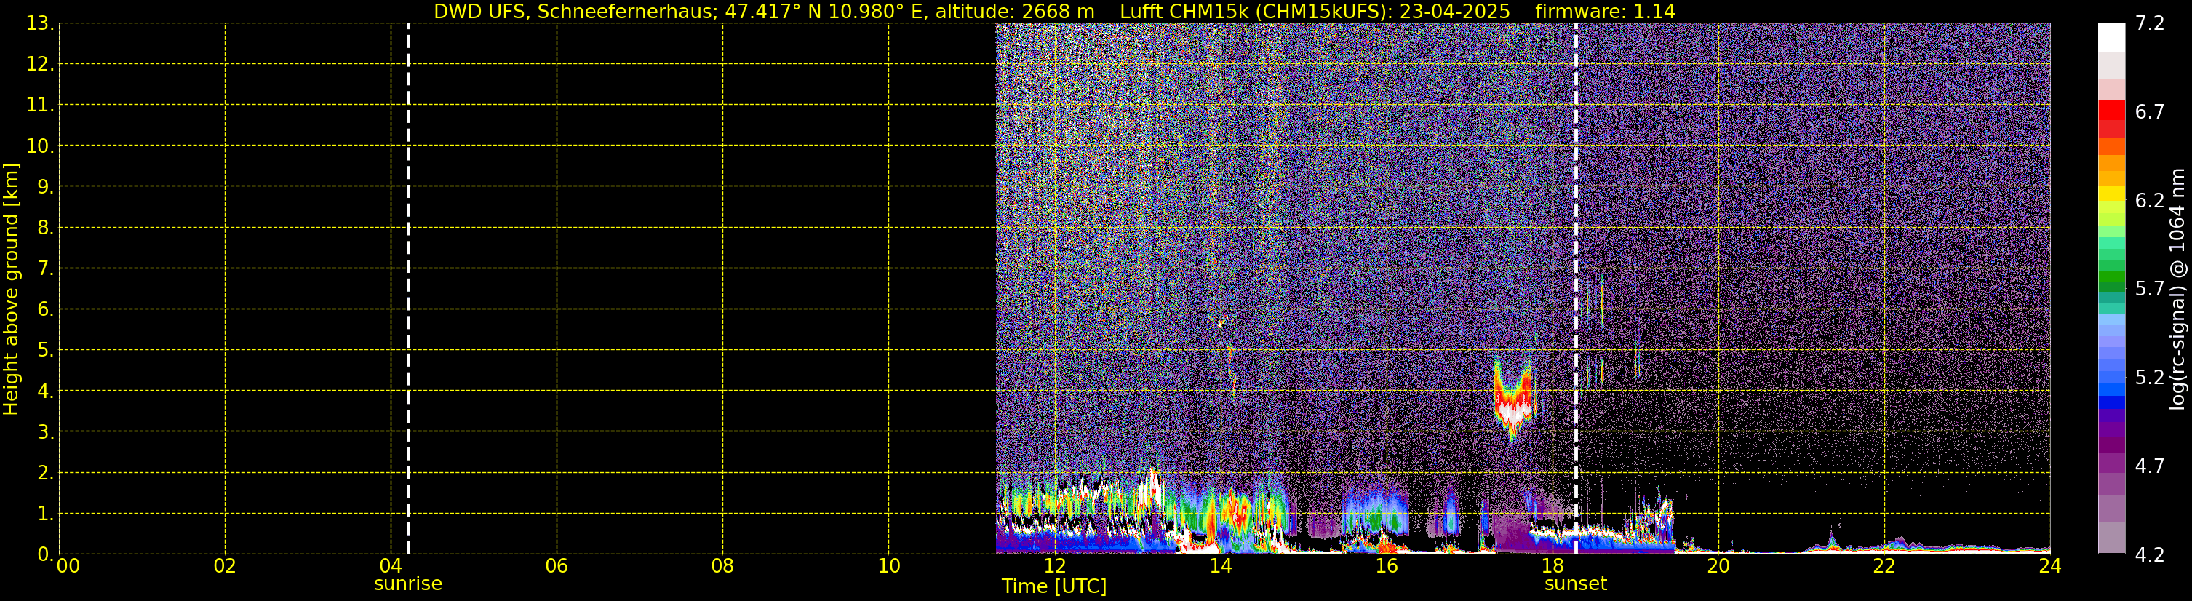Click the colorbar value 6.2

tap(2150, 200)
